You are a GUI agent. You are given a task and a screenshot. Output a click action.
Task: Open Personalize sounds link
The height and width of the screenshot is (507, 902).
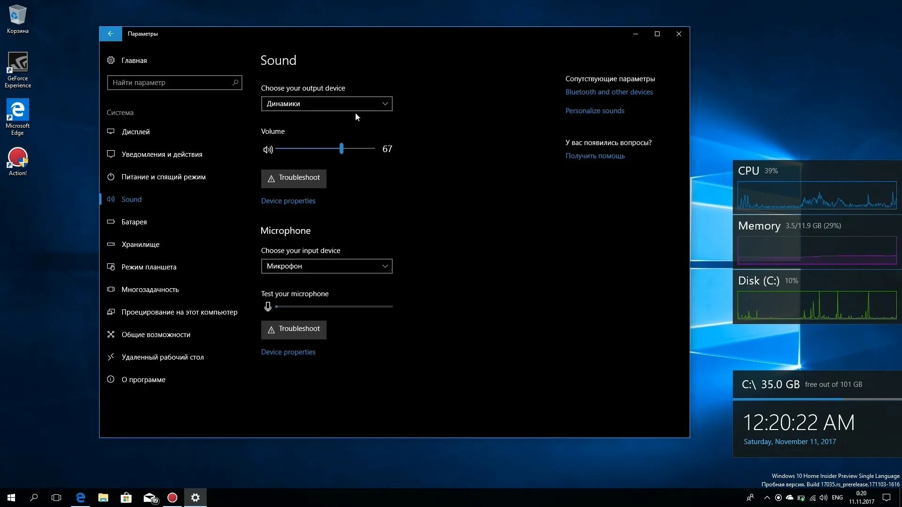pyautogui.click(x=594, y=110)
